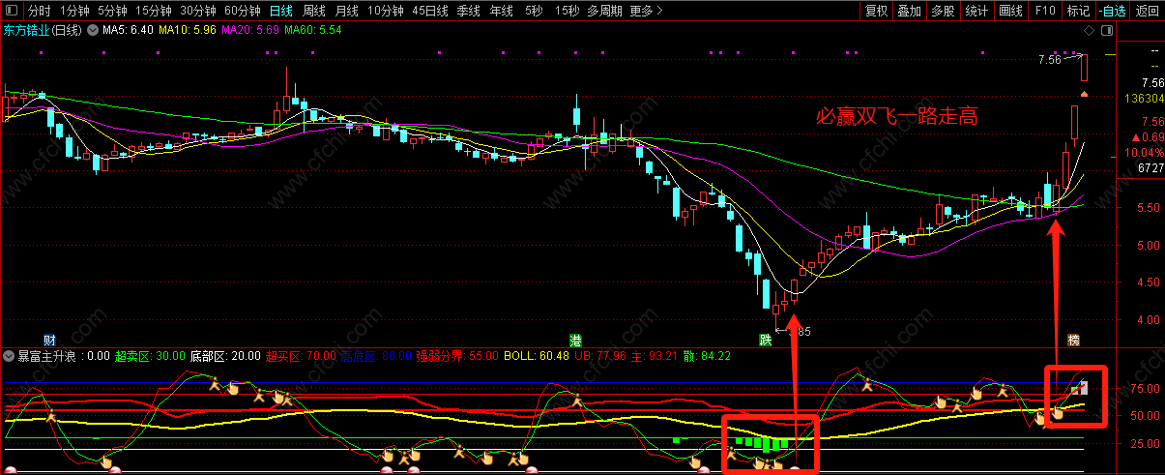Click the MA20: 5.69 label
1165x475 pixels.
click(250, 31)
